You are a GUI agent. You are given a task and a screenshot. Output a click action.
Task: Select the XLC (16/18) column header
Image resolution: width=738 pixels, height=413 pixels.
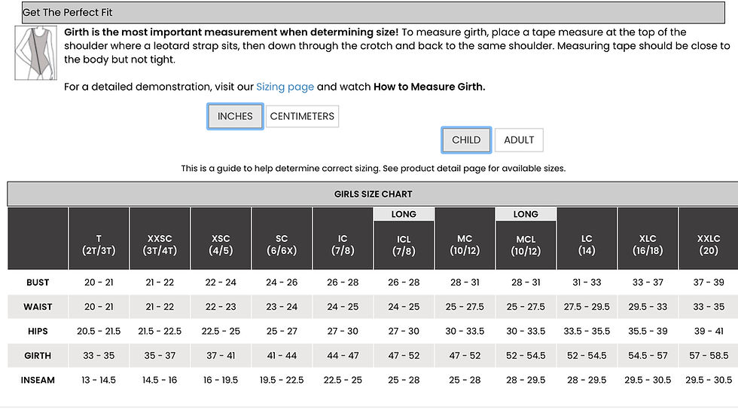648,238
